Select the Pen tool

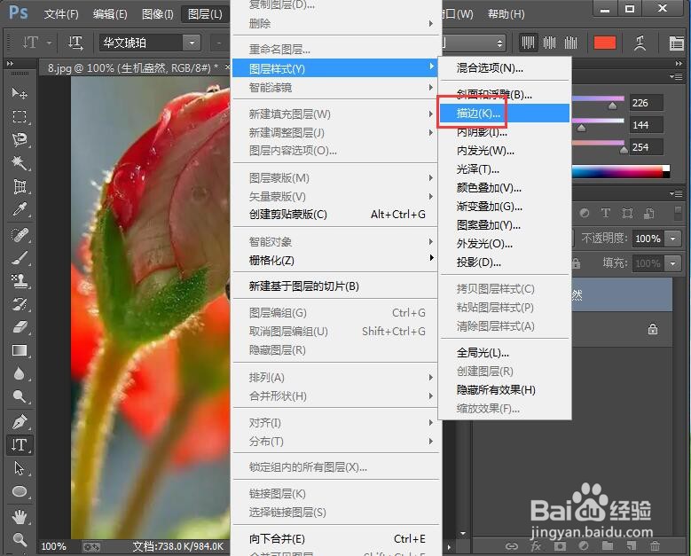tap(20, 421)
